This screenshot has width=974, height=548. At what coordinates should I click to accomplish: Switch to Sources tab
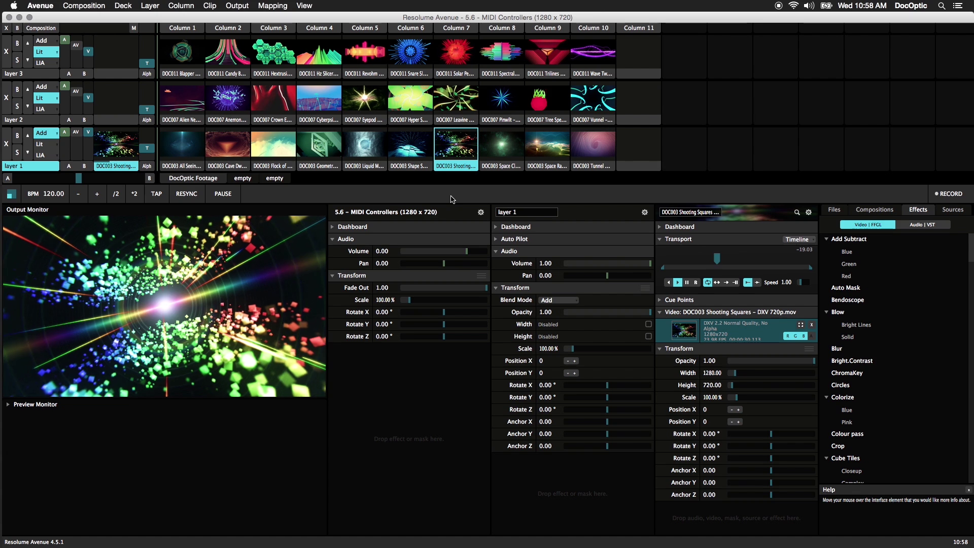(953, 210)
